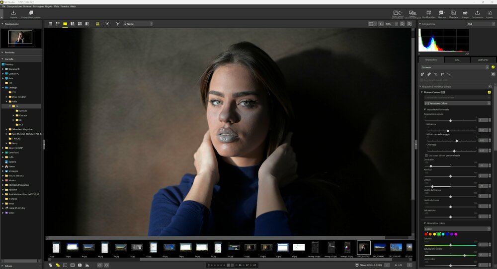This screenshot has width=497, height=269.
Task: Toggle the filmstrip display icon
Action: coord(97,24)
